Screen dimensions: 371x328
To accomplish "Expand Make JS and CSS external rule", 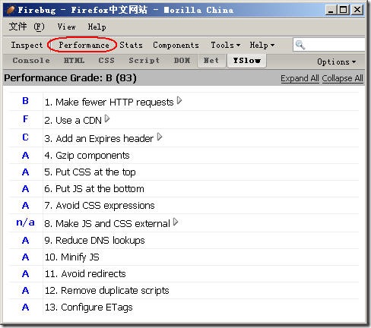I will pyautogui.click(x=176, y=222).
